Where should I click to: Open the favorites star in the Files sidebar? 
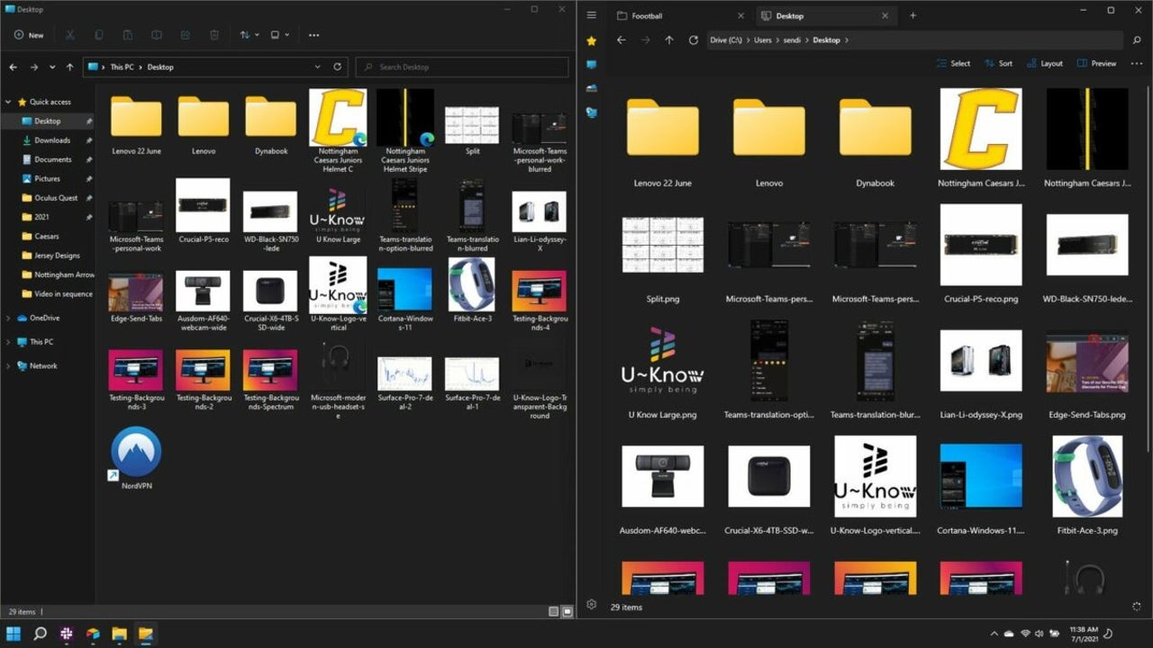[x=592, y=40]
